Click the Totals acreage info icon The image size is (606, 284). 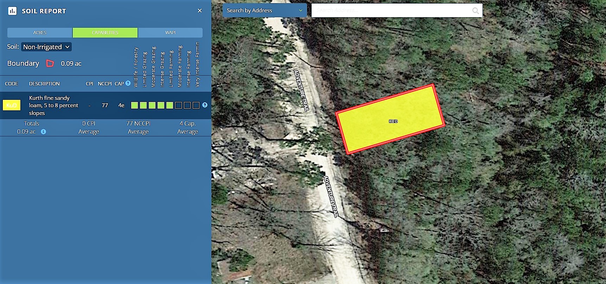pyautogui.click(x=43, y=131)
